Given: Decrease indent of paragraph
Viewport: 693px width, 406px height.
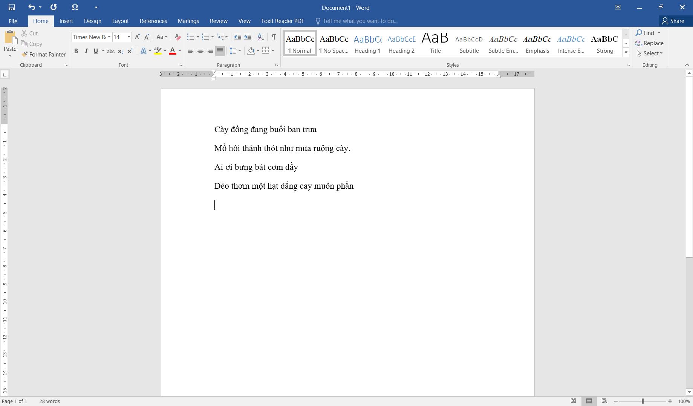Looking at the screenshot, I should (x=237, y=37).
